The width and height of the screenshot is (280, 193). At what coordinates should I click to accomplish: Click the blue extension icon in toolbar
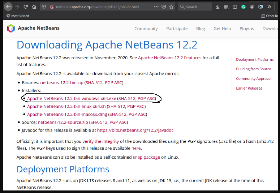[260, 7]
